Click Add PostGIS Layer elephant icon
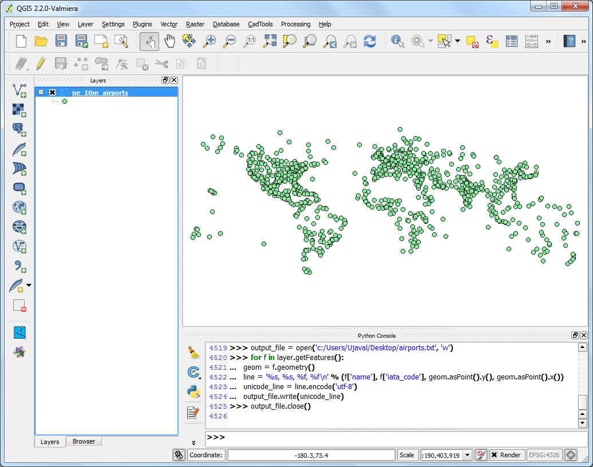The width and height of the screenshot is (593, 467). (x=19, y=129)
